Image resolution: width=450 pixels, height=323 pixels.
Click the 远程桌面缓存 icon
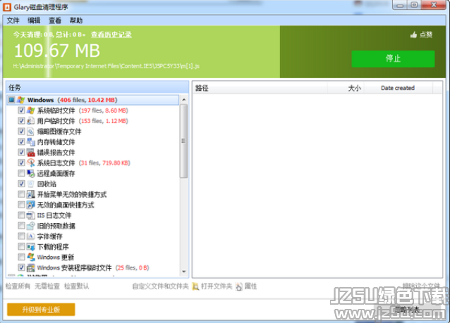[31, 173]
